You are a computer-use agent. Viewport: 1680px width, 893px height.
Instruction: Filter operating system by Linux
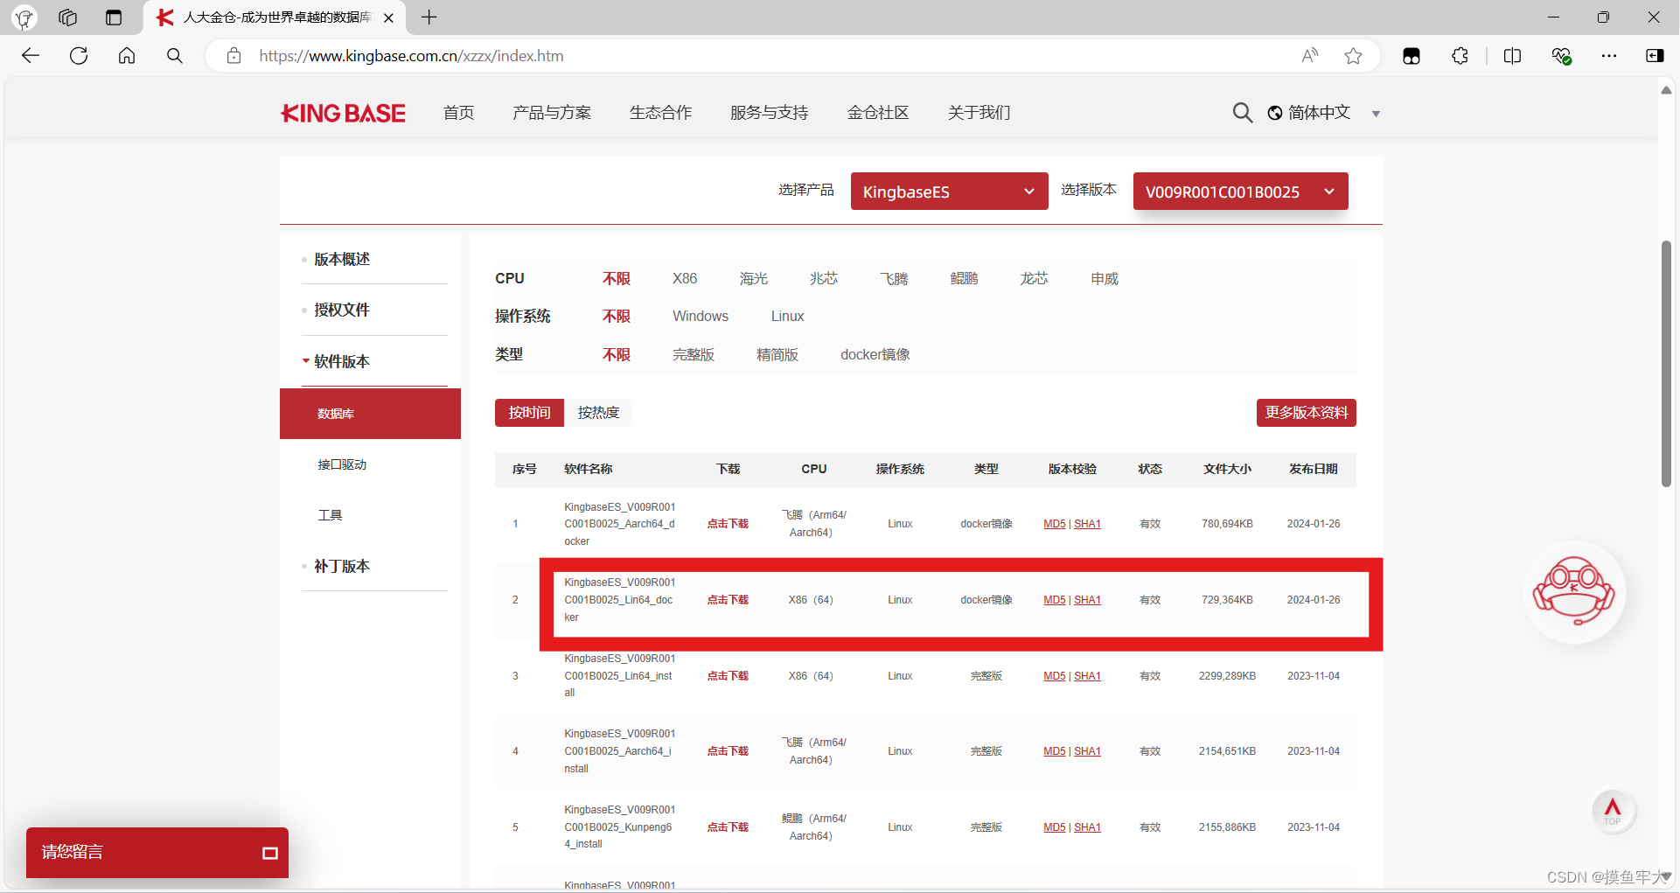pyautogui.click(x=787, y=316)
